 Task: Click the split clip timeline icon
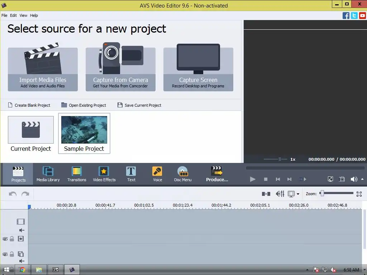[x=266, y=194]
